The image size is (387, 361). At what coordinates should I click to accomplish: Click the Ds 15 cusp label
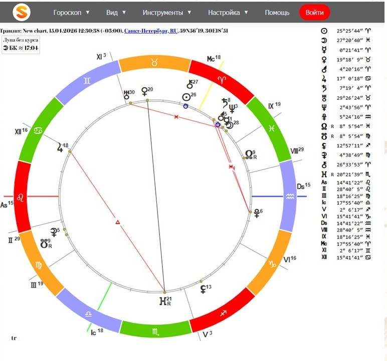(x=304, y=186)
